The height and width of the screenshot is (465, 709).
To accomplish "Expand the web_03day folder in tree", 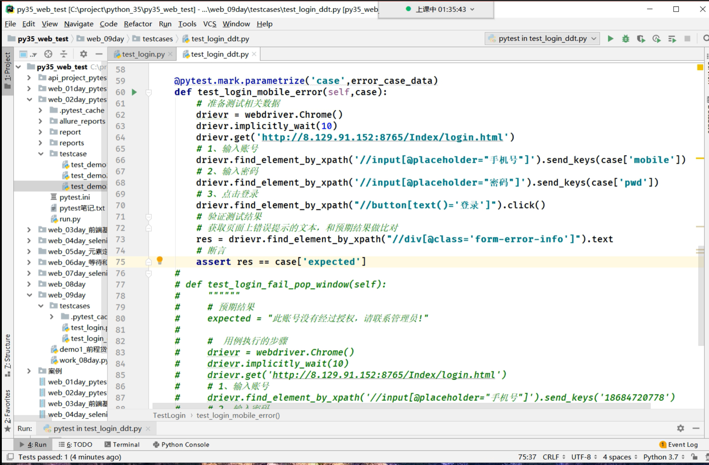I will [29, 230].
